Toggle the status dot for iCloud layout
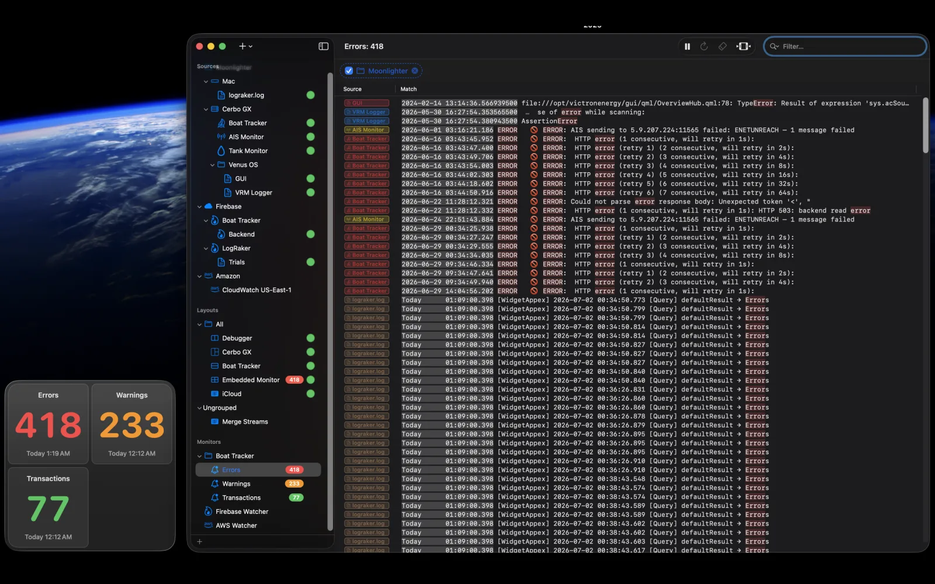This screenshot has width=935, height=584. pos(310,394)
